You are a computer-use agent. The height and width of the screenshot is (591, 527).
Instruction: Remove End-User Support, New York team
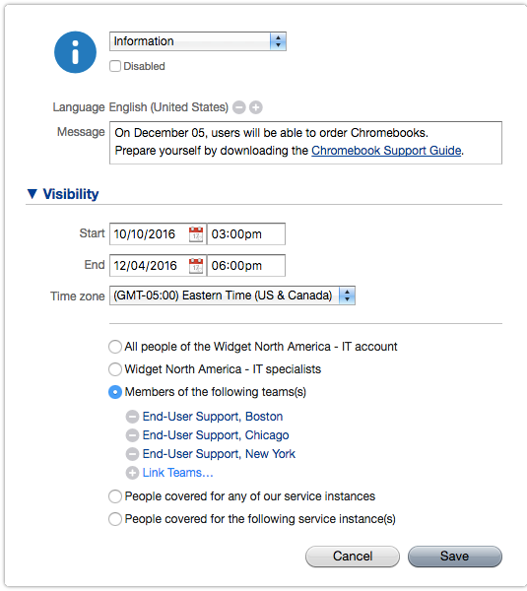[x=132, y=454]
